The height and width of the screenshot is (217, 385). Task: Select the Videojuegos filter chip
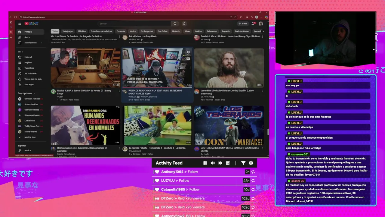(x=68, y=31)
